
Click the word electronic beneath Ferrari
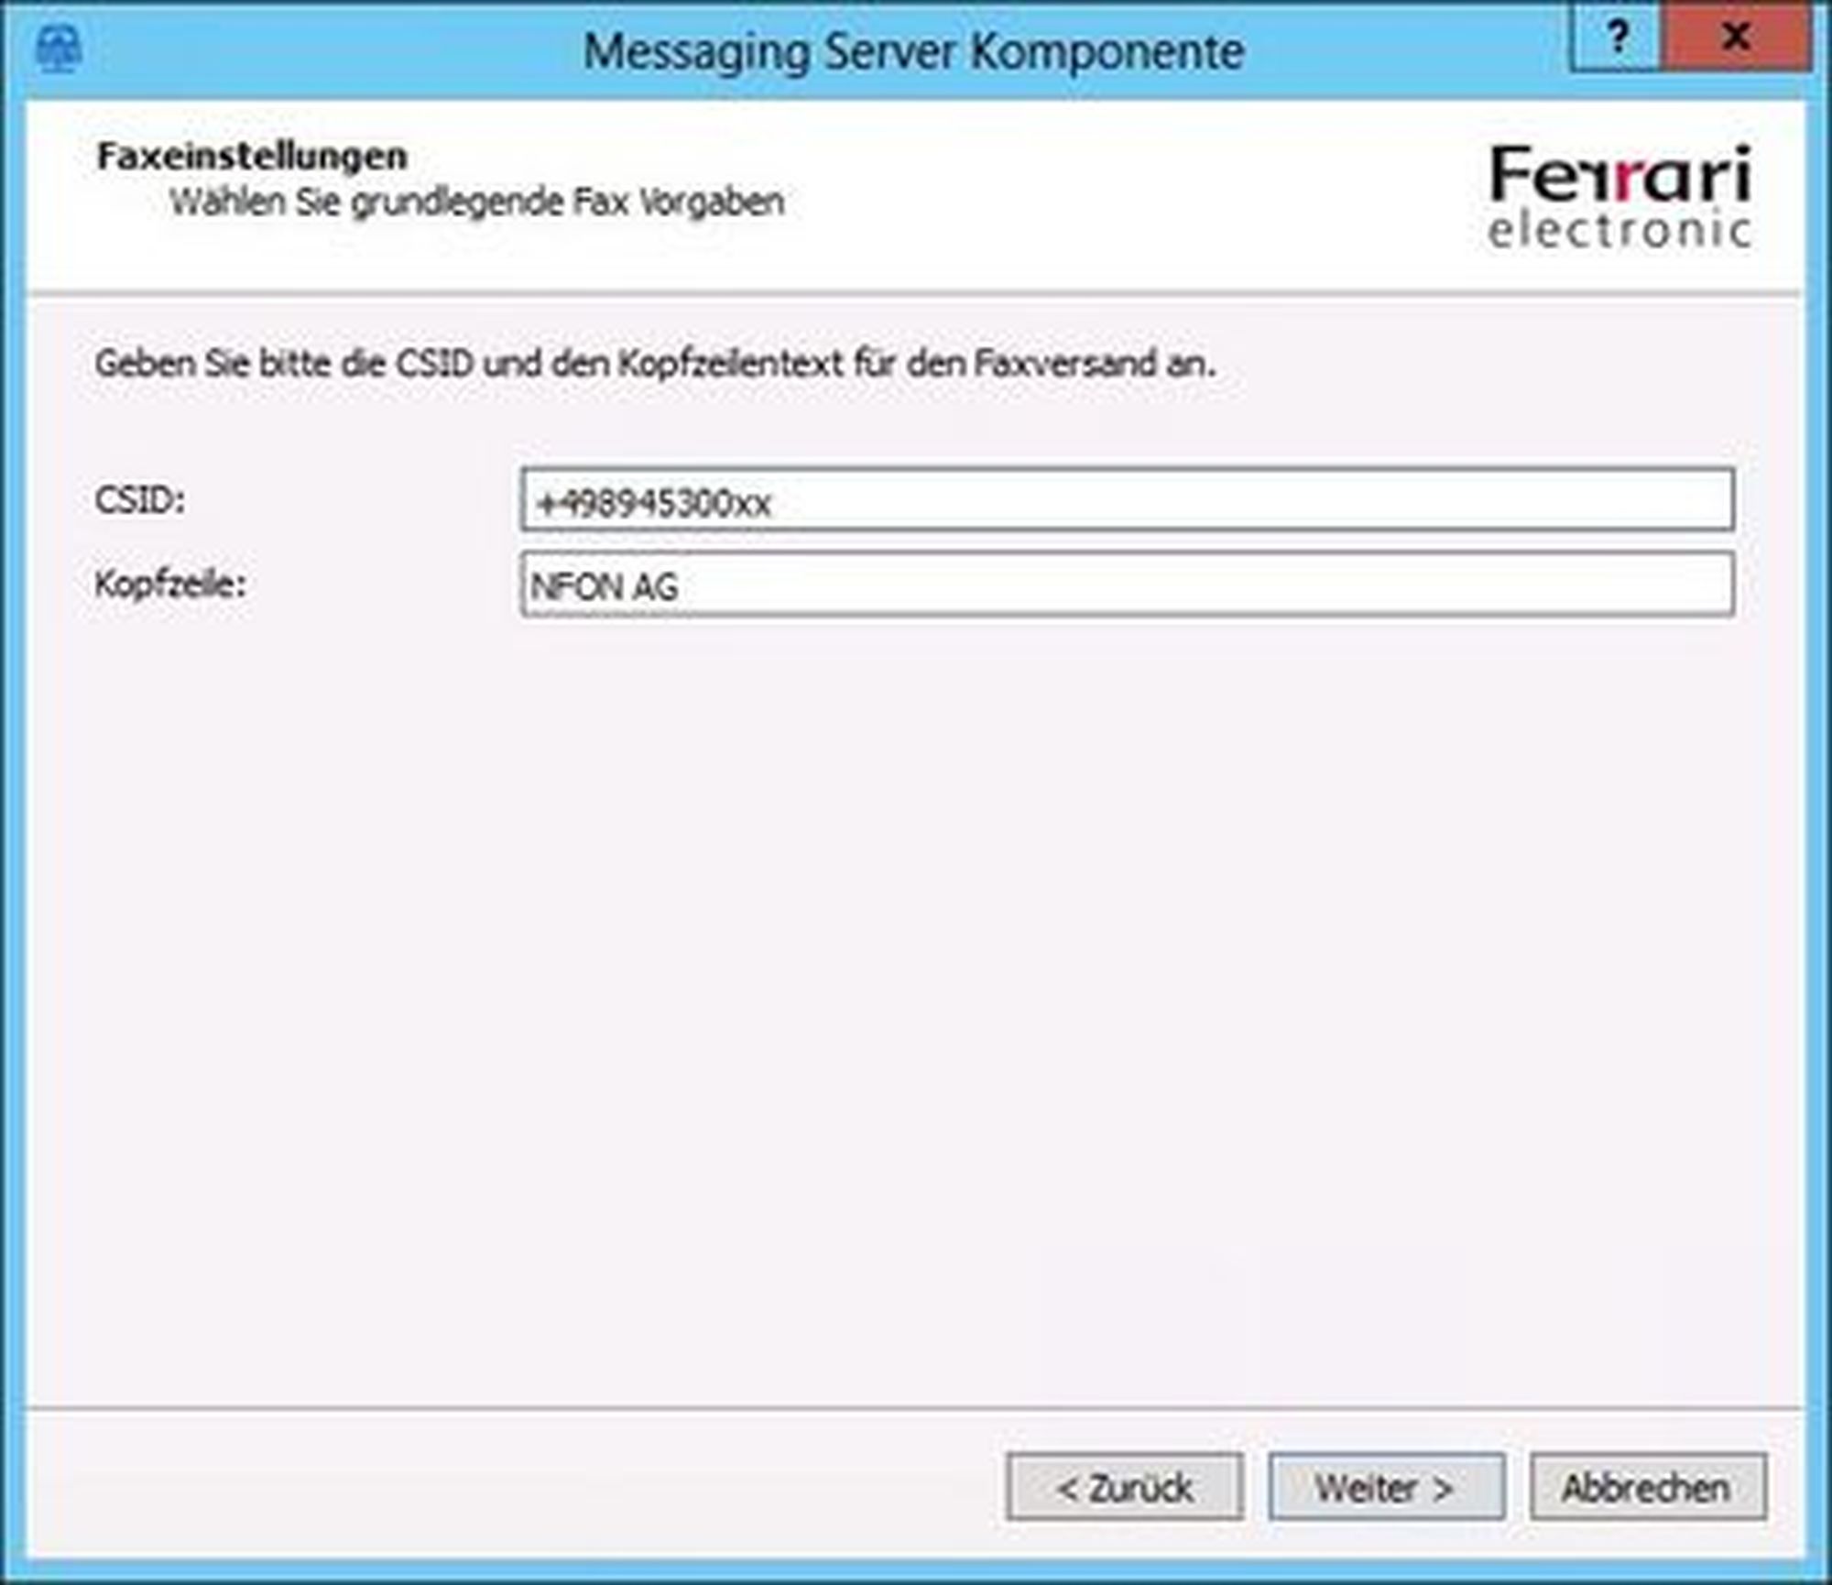[x=1619, y=230]
